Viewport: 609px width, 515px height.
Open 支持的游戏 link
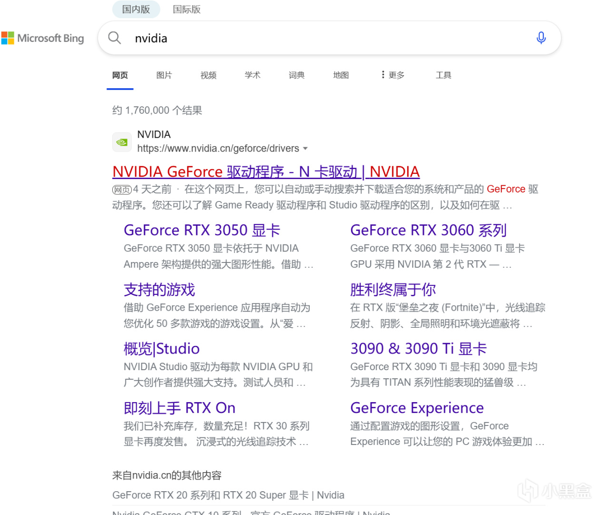(159, 290)
